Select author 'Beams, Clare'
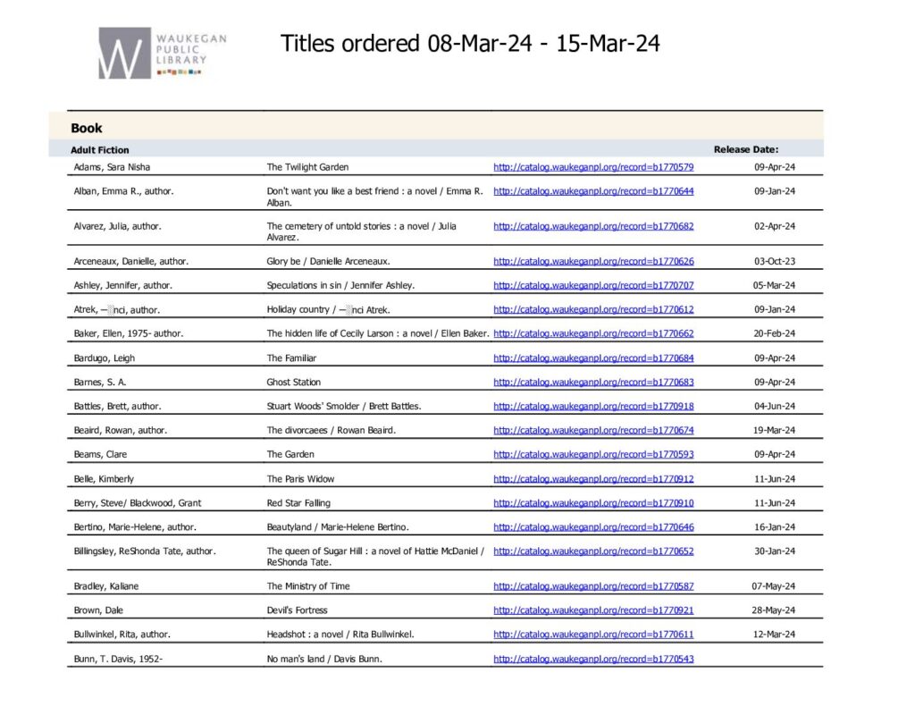The height and width of the screenshot is (707, 915). (100, 454)
